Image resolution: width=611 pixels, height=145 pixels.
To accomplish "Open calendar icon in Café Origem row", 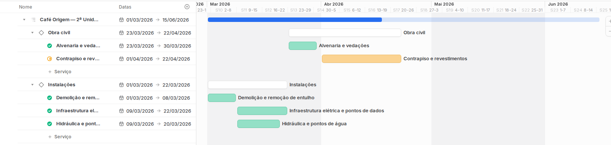I will click(x=121, y=20).
